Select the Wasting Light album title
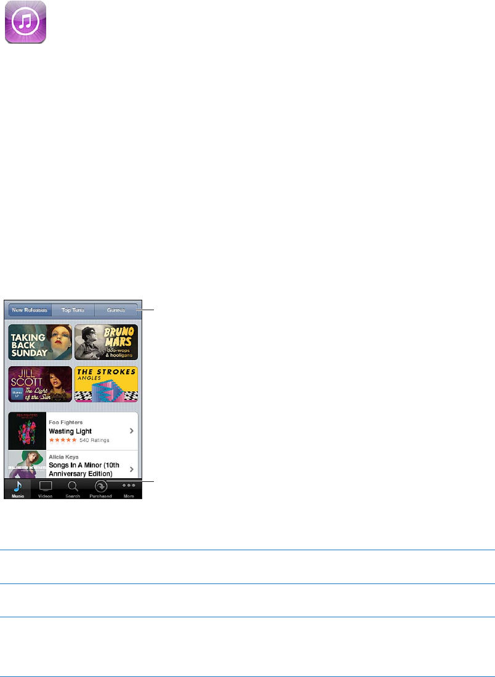This screenshot has width=495, height=677. tap(70, 431)
